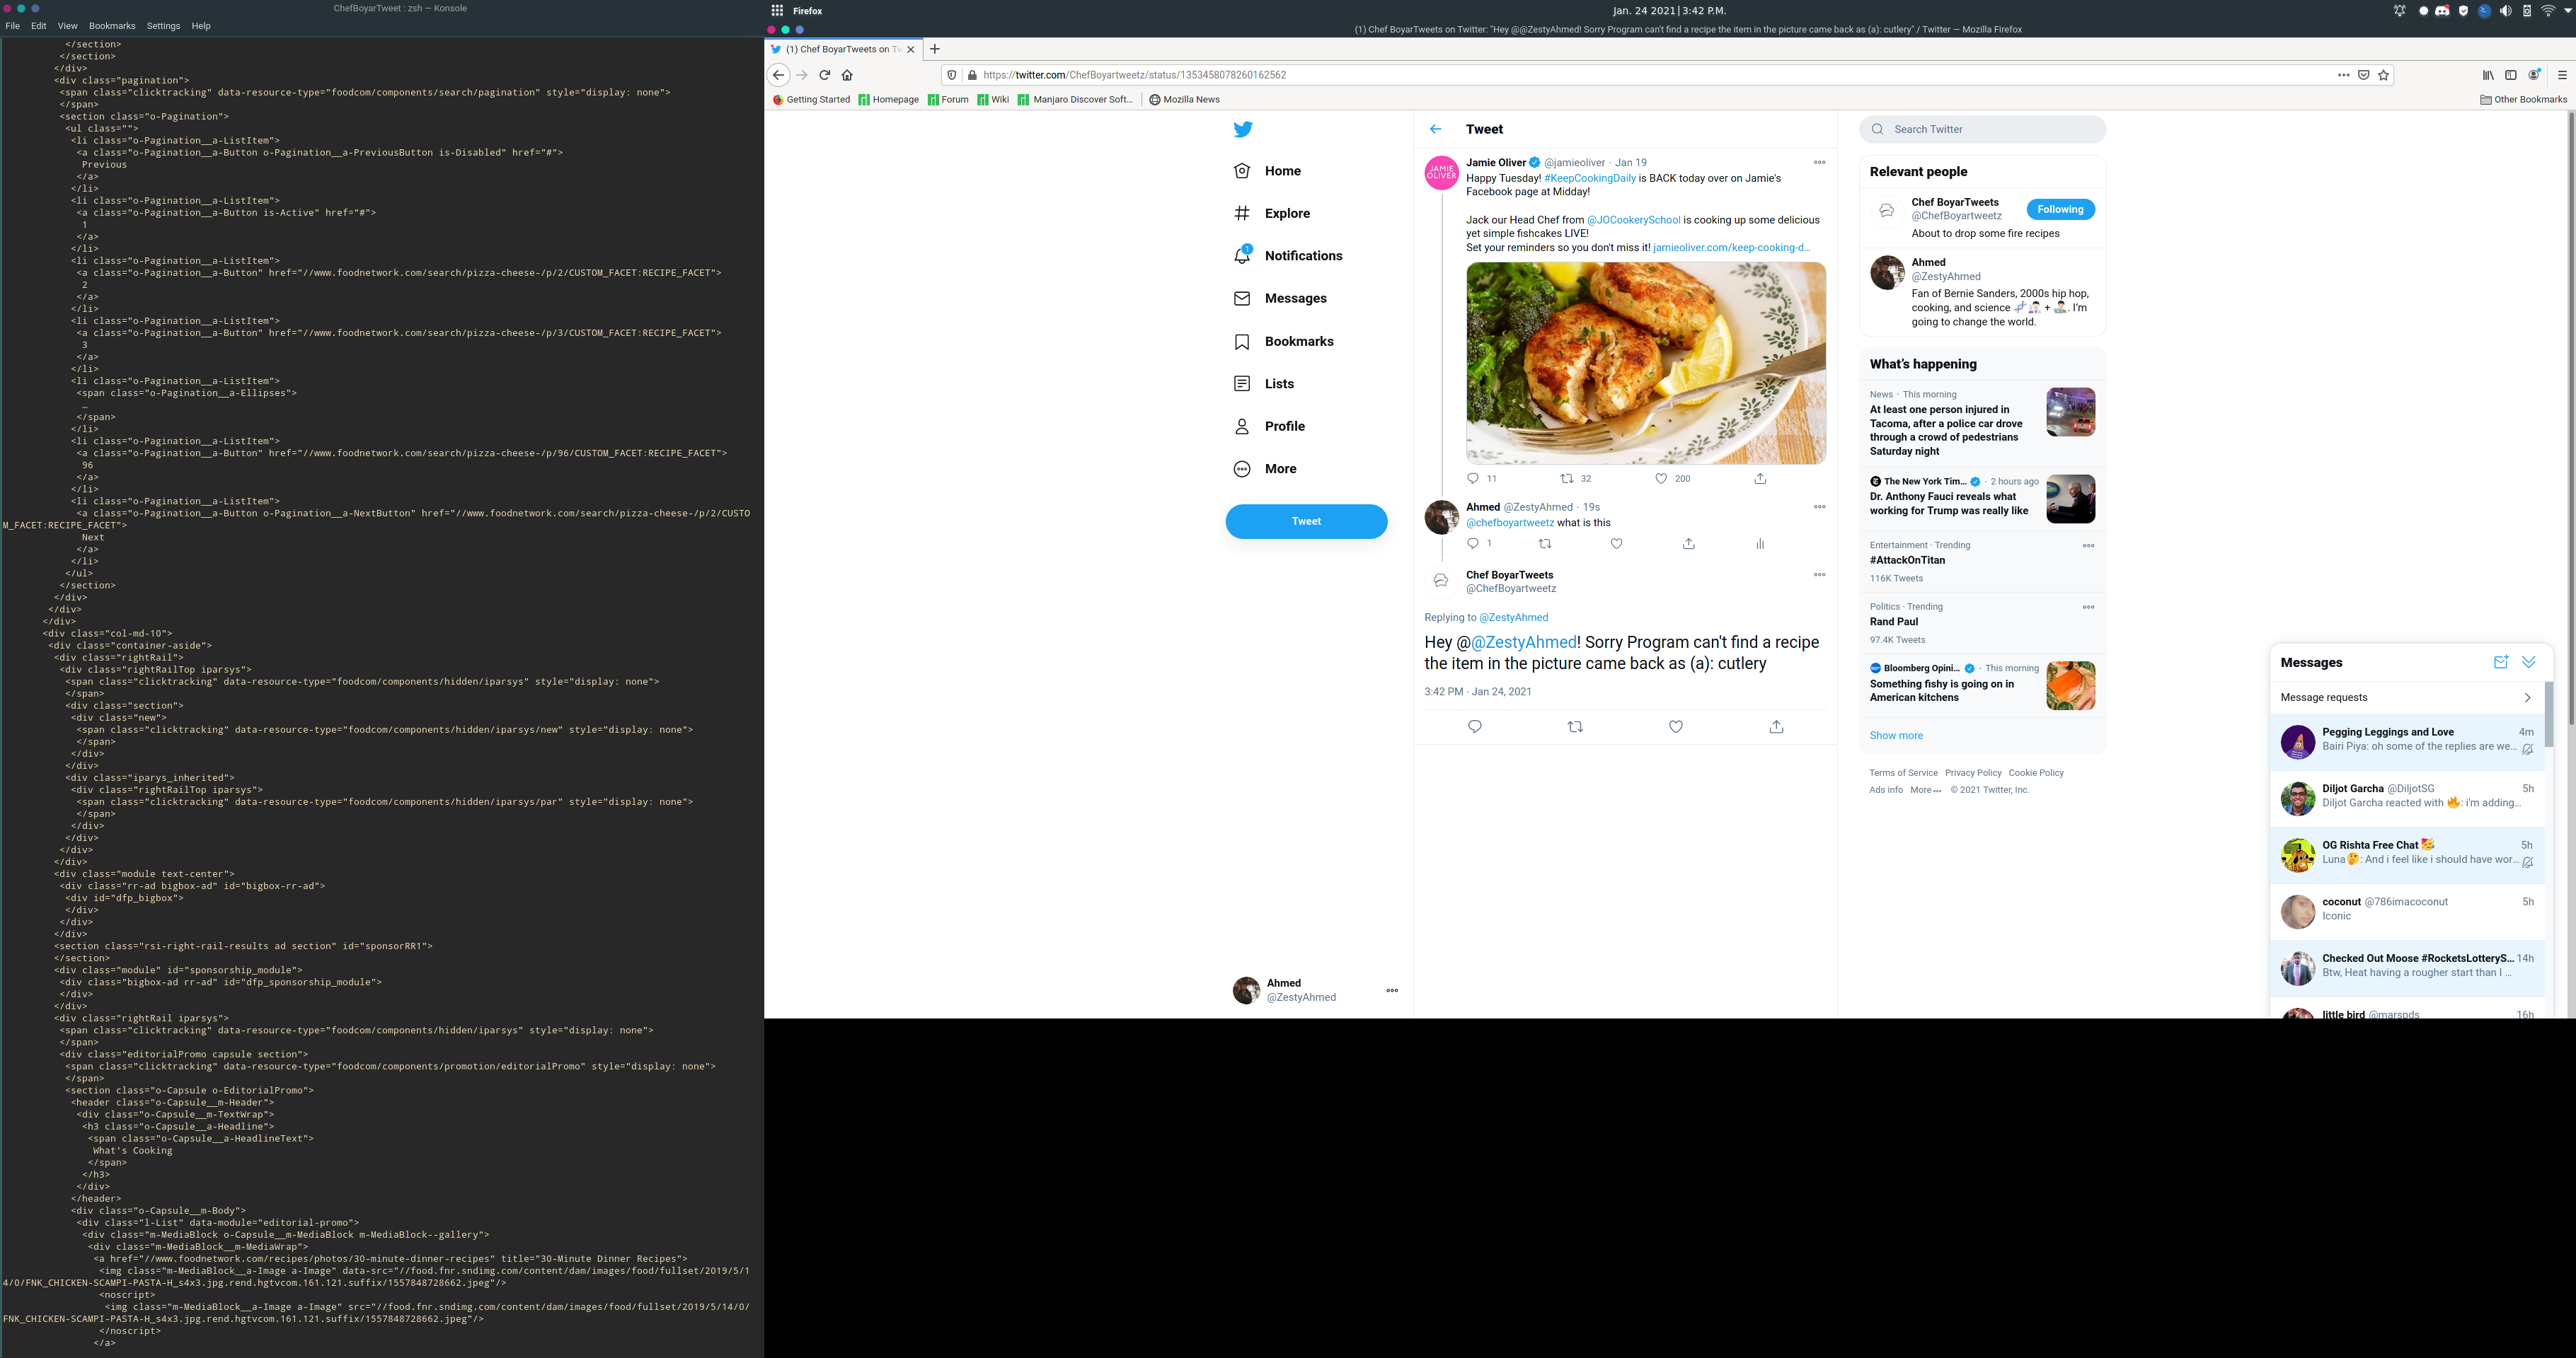The width and height of the screenshot is (2576, 1358).
Task: Toggle Following for Chef BoyarTweets
Action: [2060, 210]
